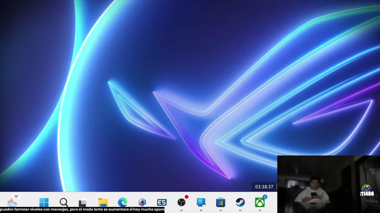The width and height of the screenshot is (380, 213).
Task: Switch to the Steam window
Action: (240, 202)
